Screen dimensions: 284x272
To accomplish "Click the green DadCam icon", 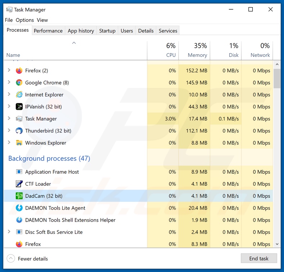I will pyautogui.click(x=19, y=196).
